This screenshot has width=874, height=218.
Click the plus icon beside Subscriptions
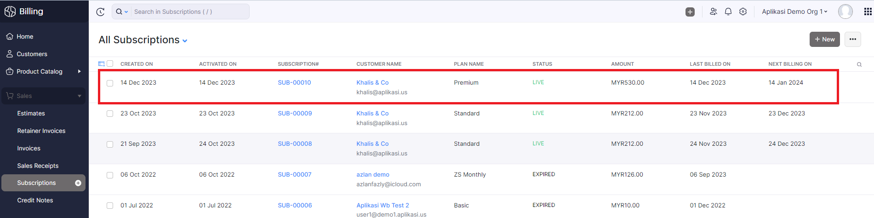tap(78, 183)
